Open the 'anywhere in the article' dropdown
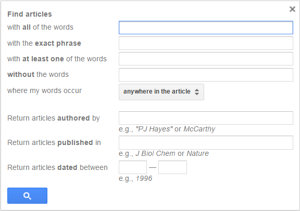 pyautogui.click(x=161, y=91)
